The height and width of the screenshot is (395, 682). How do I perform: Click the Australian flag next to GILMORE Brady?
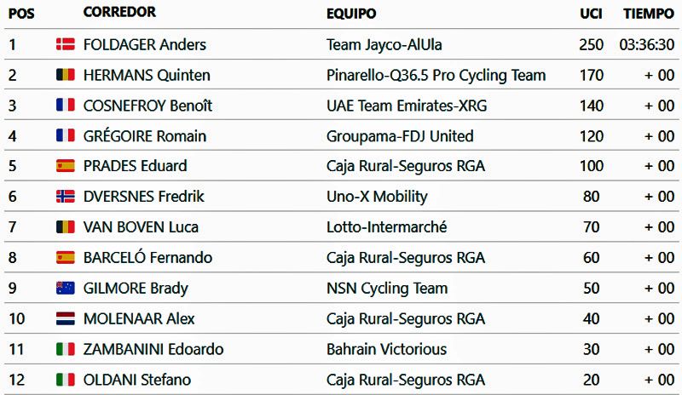(66, 288)
